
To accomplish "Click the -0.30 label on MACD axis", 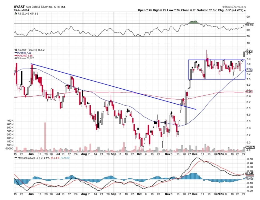I will tap(250, 191).
